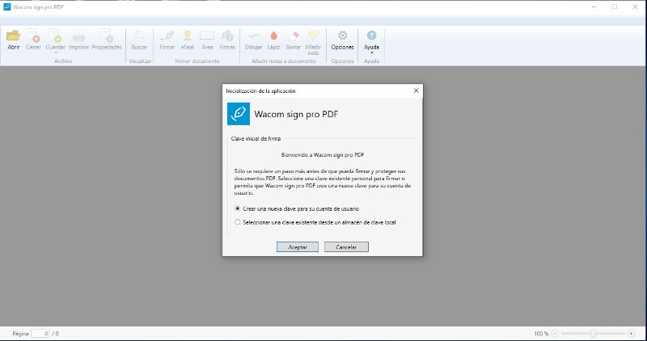Select the eSeal stamp tool

pos(187,36)
